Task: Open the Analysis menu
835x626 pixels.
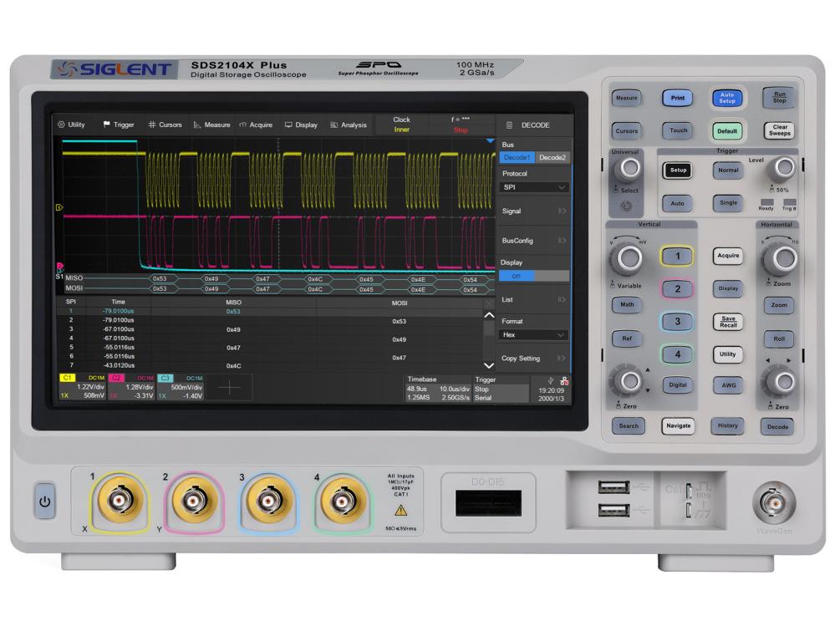Action: [349, 125]
